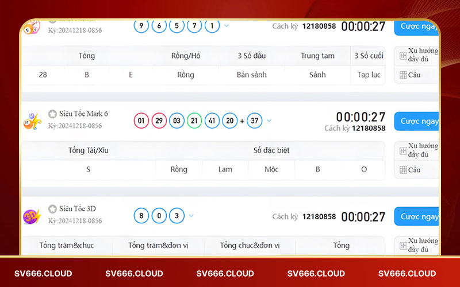The width and height of the screenshot is (460, 287).
Task: Click the Tổng trăm&chục header
Action: point(67,246)
